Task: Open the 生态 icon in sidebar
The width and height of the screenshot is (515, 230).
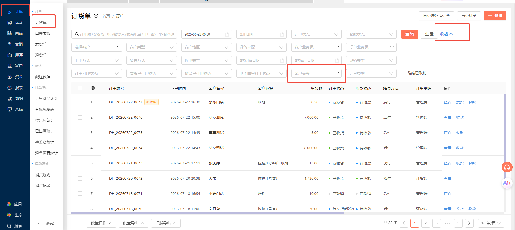Action: point(9,215)
